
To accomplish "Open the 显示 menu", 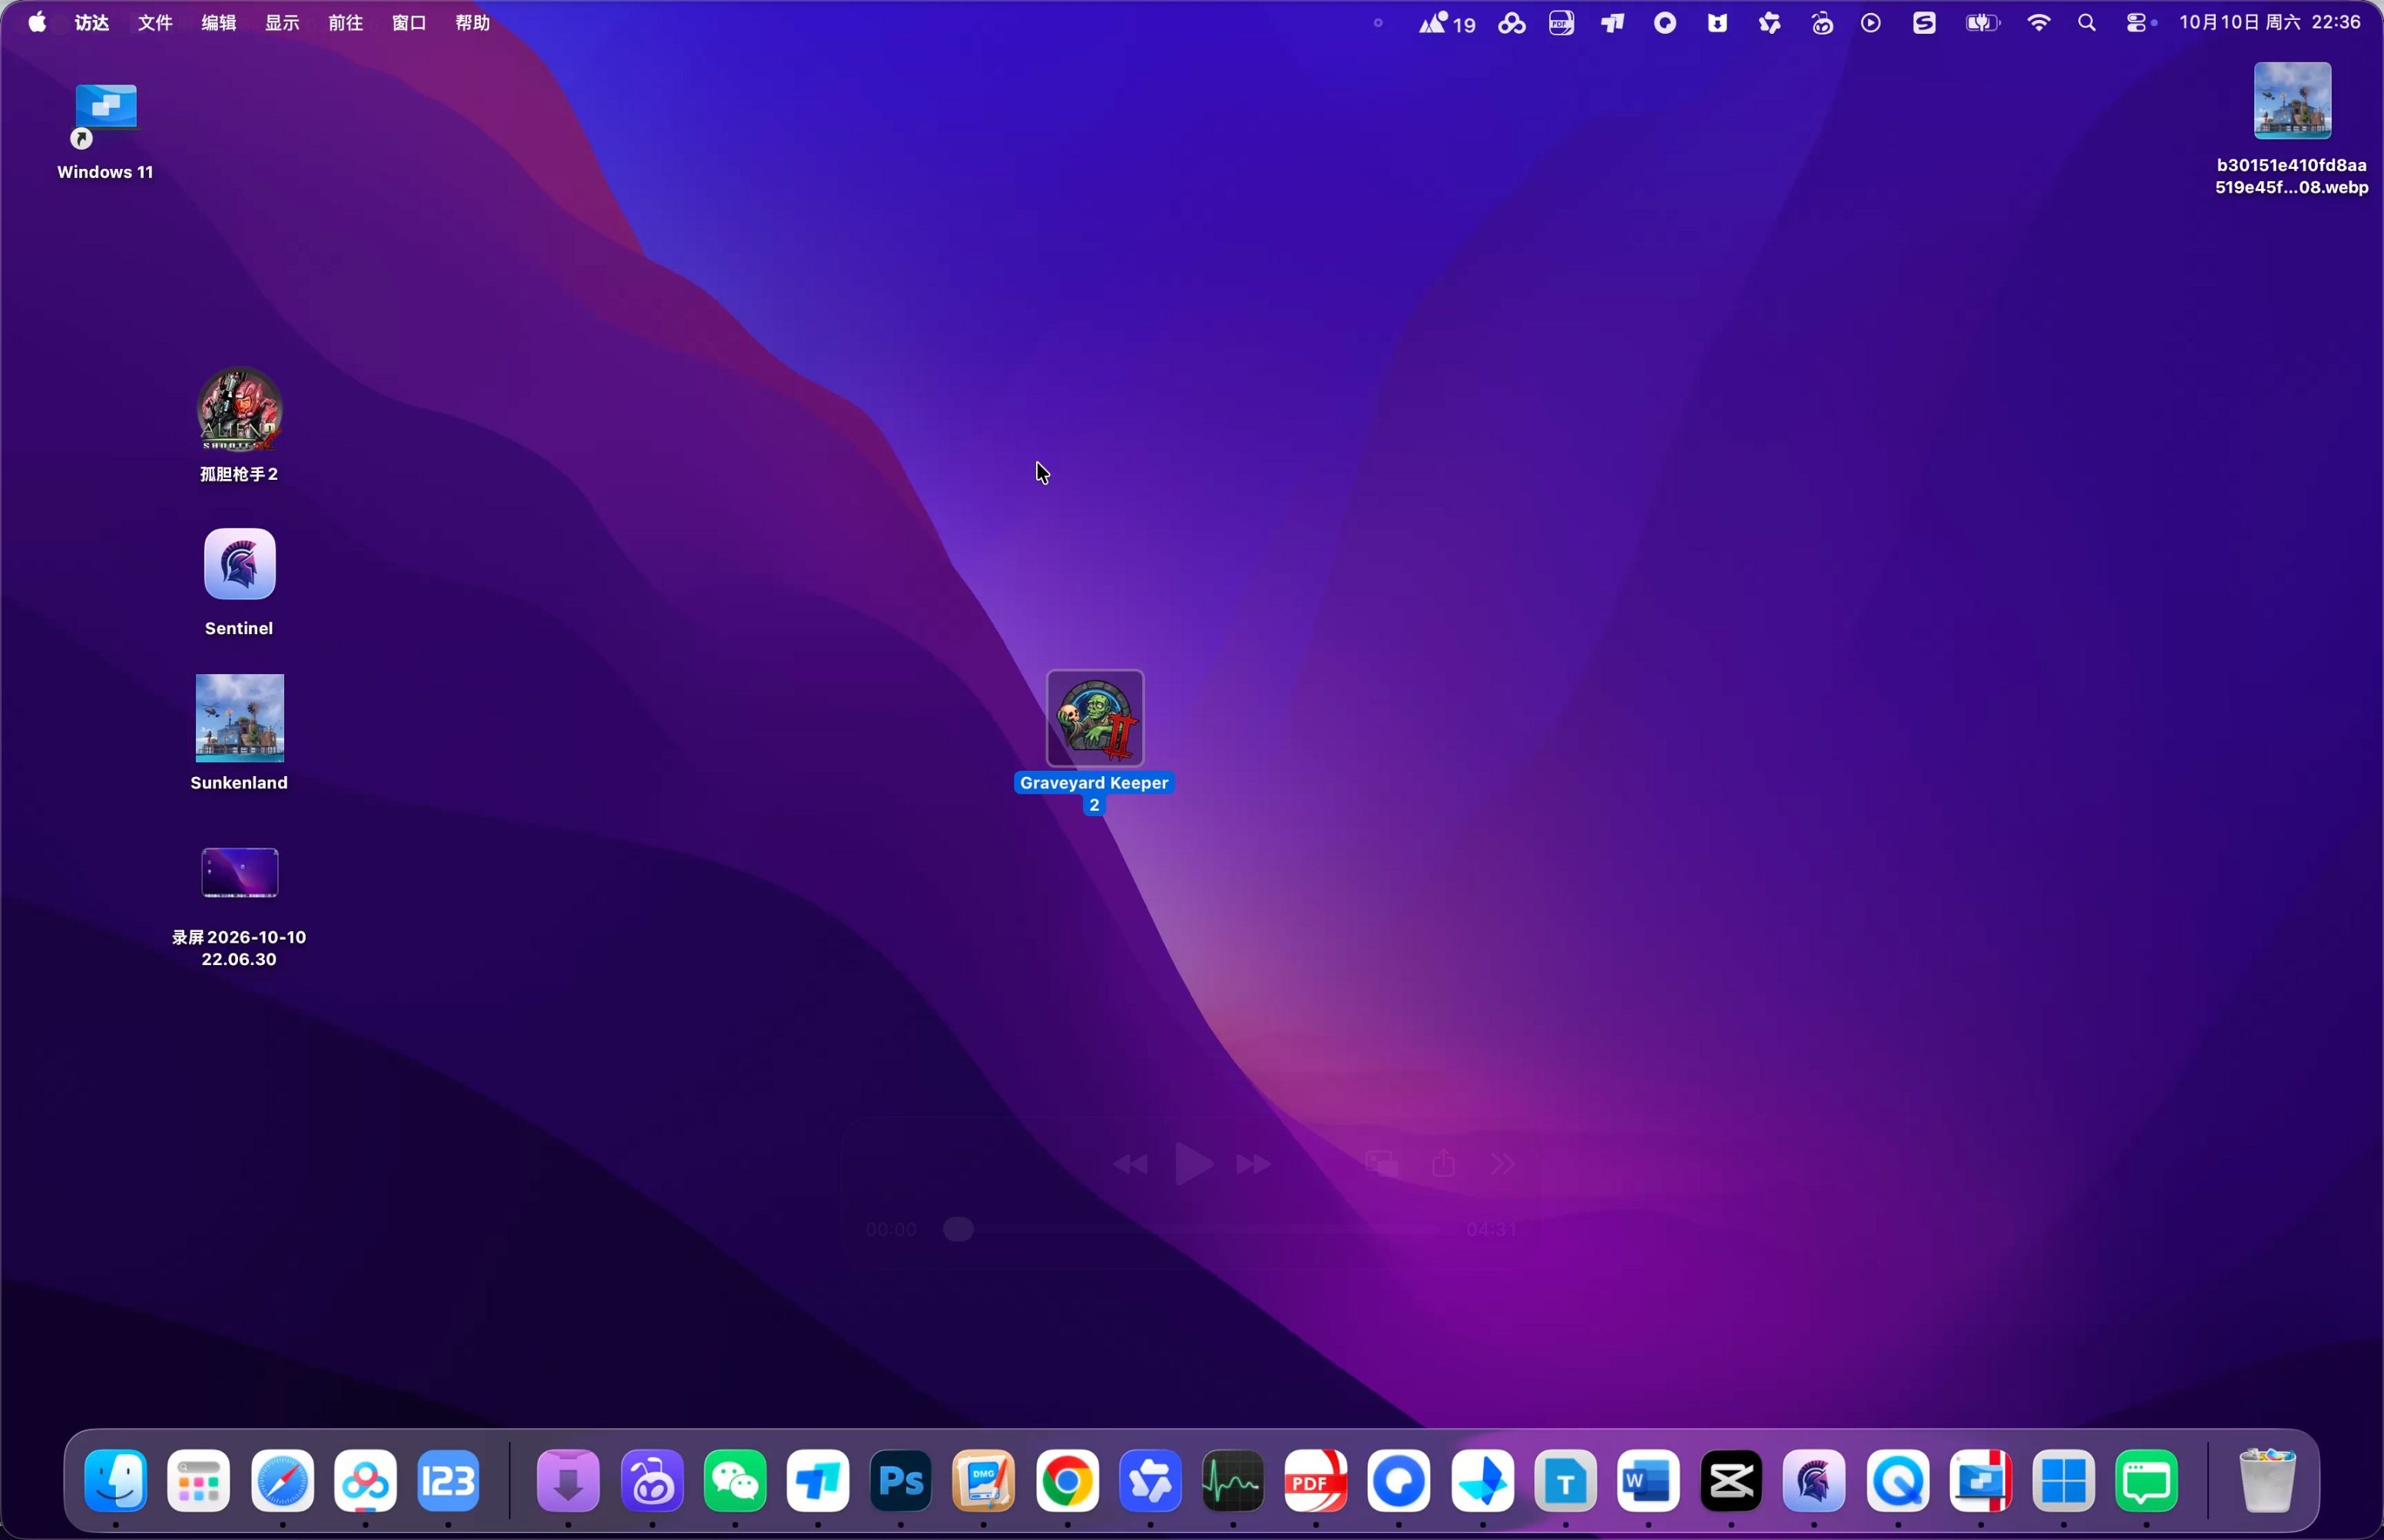I will pyautogui.click(x=282, y=22).
